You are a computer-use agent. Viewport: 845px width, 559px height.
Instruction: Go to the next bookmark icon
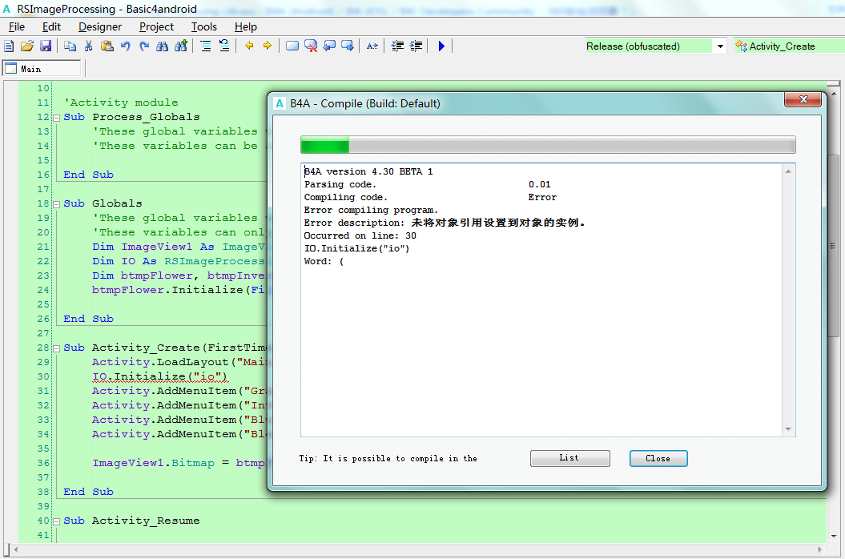tap(348, 46)
